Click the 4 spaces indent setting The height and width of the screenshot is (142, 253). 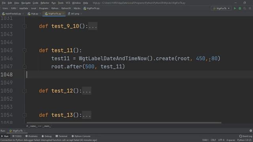[230, 140]
